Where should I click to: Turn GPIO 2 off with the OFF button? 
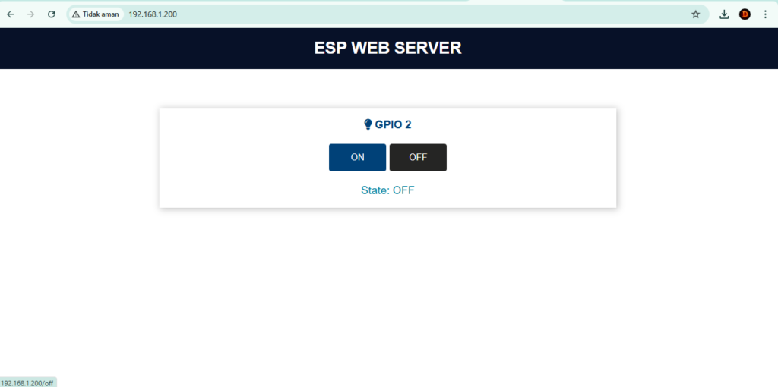click(x=418, y=158)
